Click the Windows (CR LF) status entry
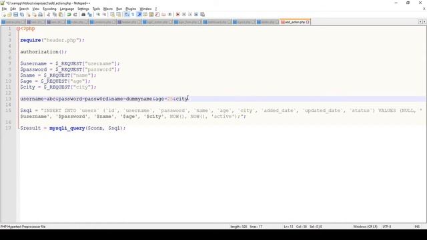 365,227
